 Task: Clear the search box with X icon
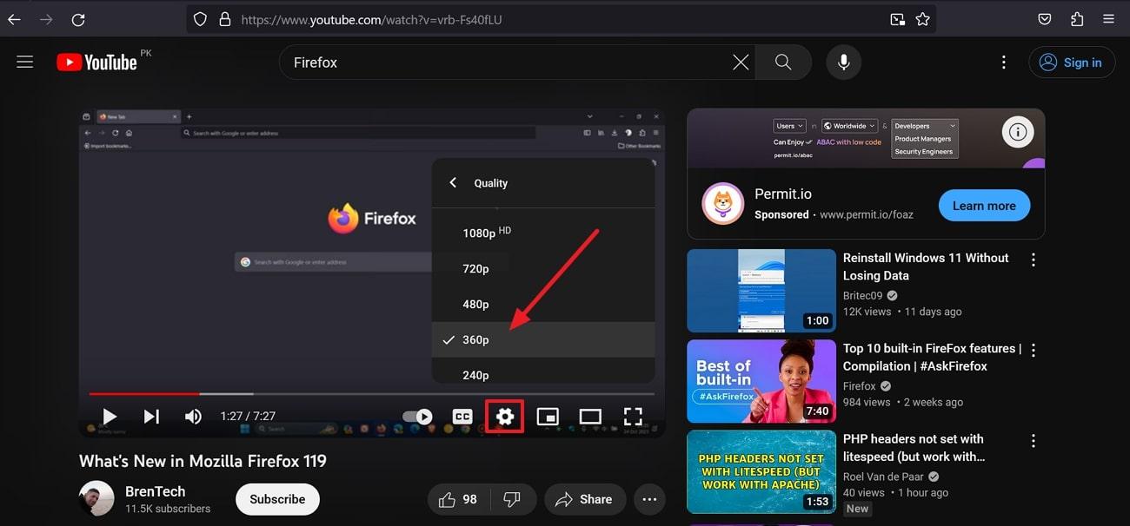click(x=741, y=62)
